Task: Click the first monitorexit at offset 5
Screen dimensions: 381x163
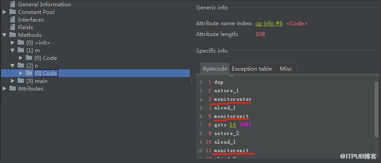Action: [231, 117]
